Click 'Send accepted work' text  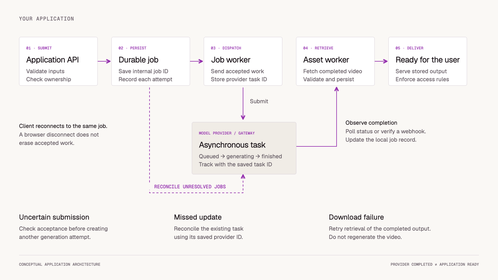[237, 71]
